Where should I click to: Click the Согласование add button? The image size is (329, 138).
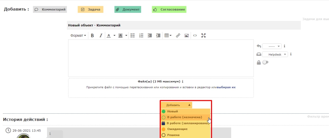click(x=169, y=10)
